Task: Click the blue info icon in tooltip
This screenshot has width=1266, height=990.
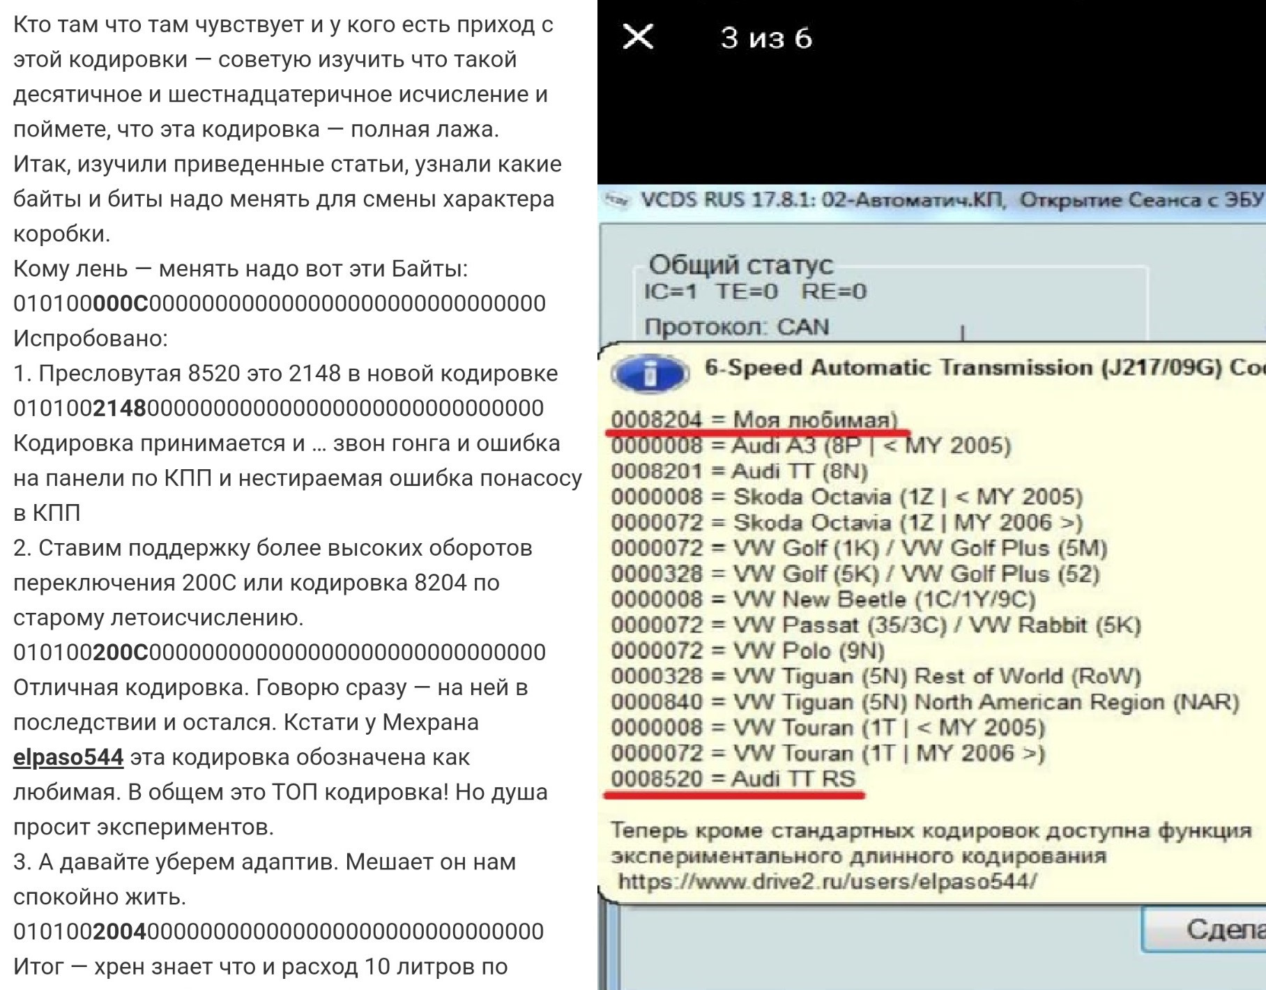Action: click(x=650, y=374)
